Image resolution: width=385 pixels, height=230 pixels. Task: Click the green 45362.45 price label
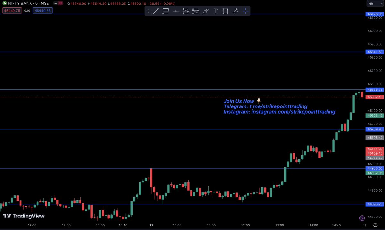375,115
